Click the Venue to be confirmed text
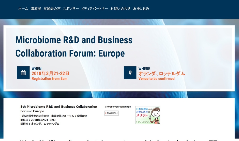Image resolution: width=239 pixels, height=141 pixels. pos(156,79)
